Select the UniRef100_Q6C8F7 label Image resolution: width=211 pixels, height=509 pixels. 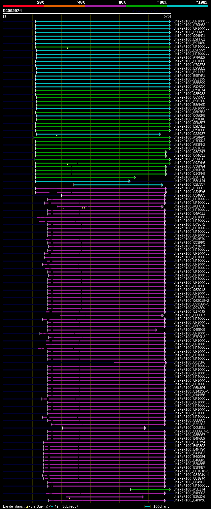[189, 315]
